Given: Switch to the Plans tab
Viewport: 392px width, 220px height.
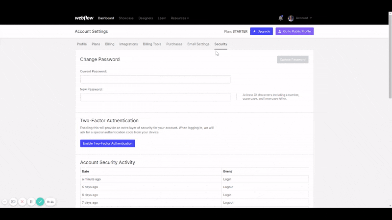Looking at the screenshot, I should coord(96,44).
